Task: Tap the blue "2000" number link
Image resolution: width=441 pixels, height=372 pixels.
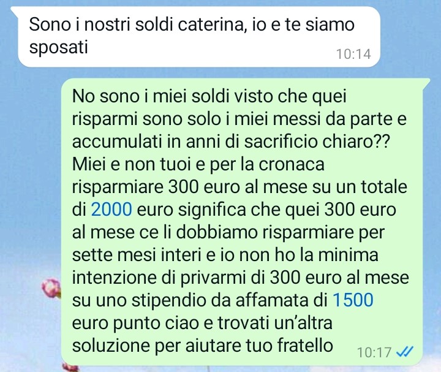Action: (x=111, y=210)
